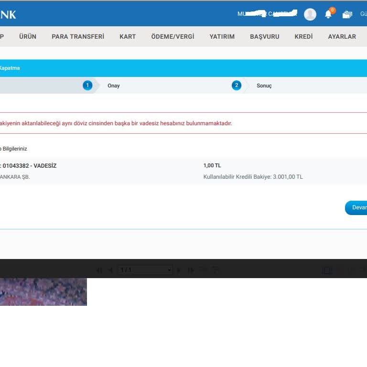Screen dimensions: 367x367
Task: Open the user profile avatar icon
Action: pyautogui.click(x=310, y=14)
